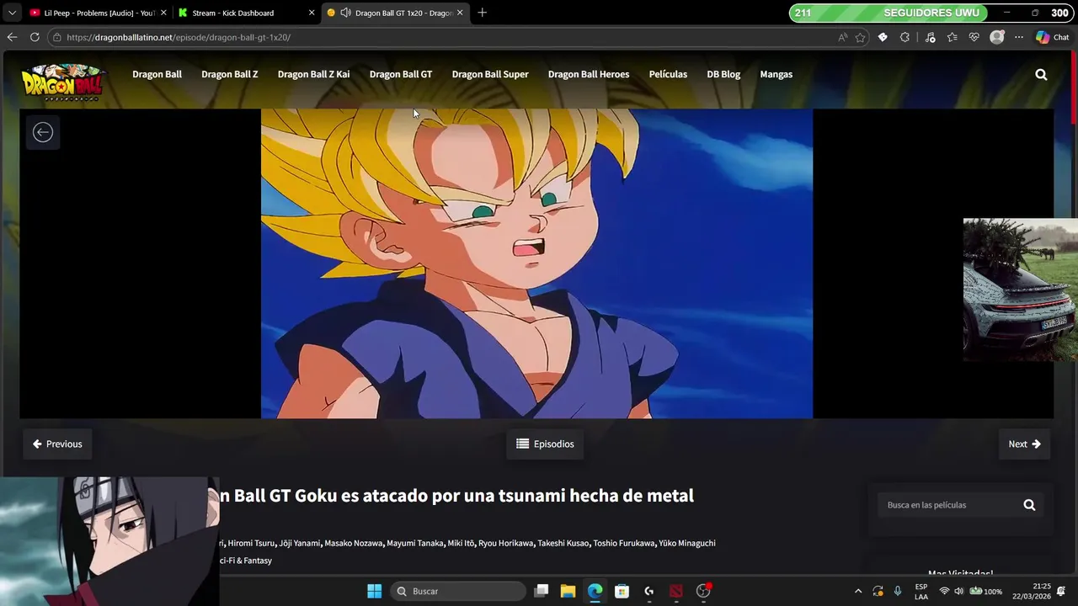Open the Windows Start menu
1078x606 pixels.
(375, 591)
